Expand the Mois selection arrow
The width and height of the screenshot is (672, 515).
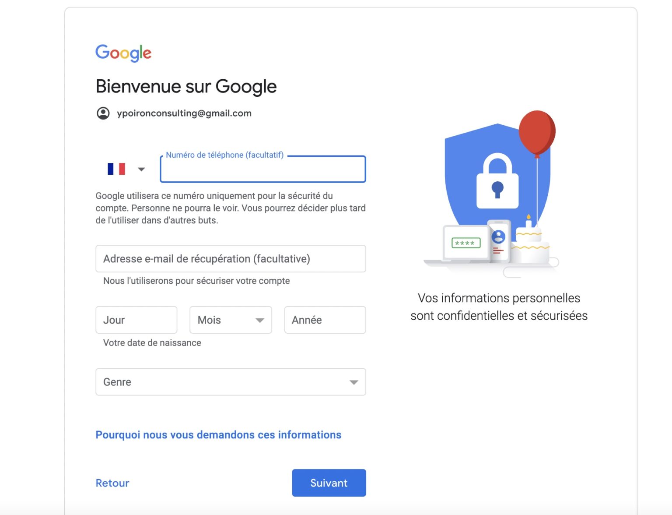261,320
